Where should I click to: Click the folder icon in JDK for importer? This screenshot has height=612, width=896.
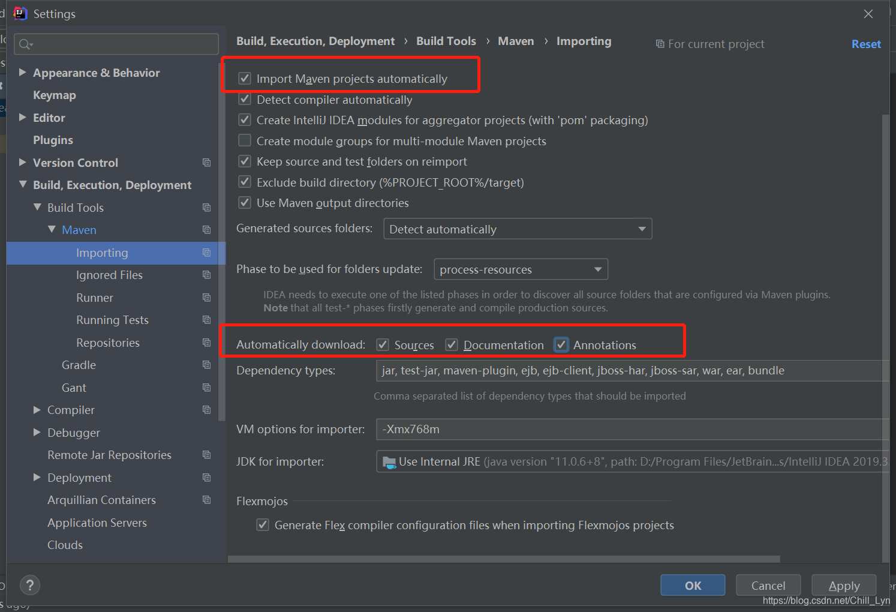point(389,462)
